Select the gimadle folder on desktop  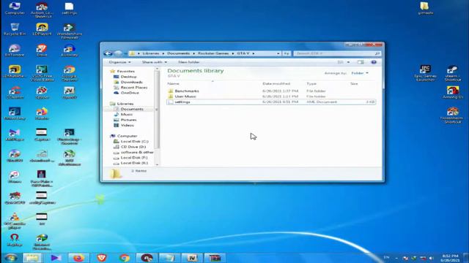click(425, 8)
